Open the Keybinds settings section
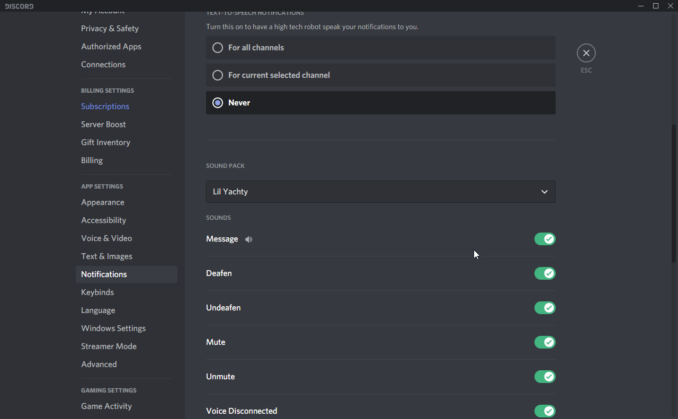 (97, 292)
